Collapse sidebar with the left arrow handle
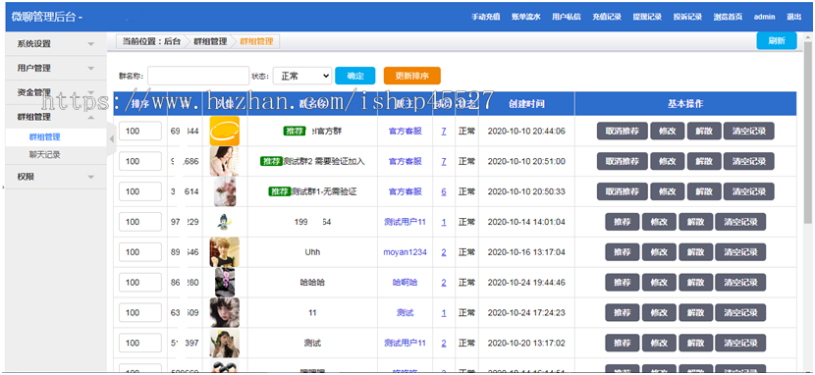The width and height of the screenshot is (815, 375). tap(111, 139)
